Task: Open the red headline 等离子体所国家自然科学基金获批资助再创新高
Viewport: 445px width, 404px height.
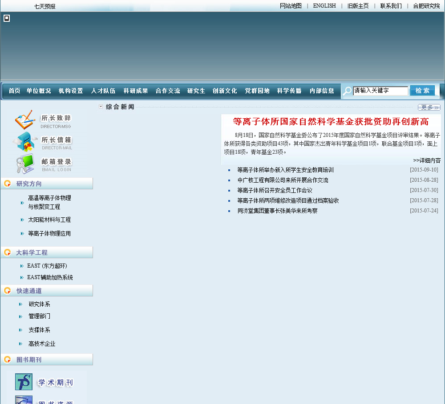Action: pyautogui.click(x=331, y=122)
